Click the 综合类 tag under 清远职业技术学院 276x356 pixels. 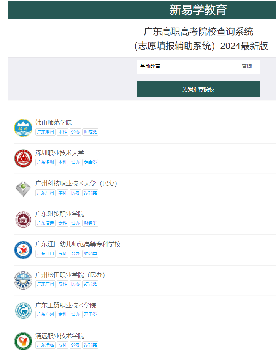[90, 345]
